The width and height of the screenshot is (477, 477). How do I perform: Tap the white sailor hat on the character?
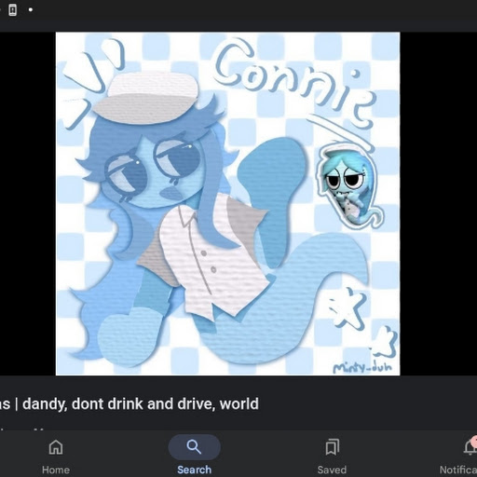pos(146,97)
